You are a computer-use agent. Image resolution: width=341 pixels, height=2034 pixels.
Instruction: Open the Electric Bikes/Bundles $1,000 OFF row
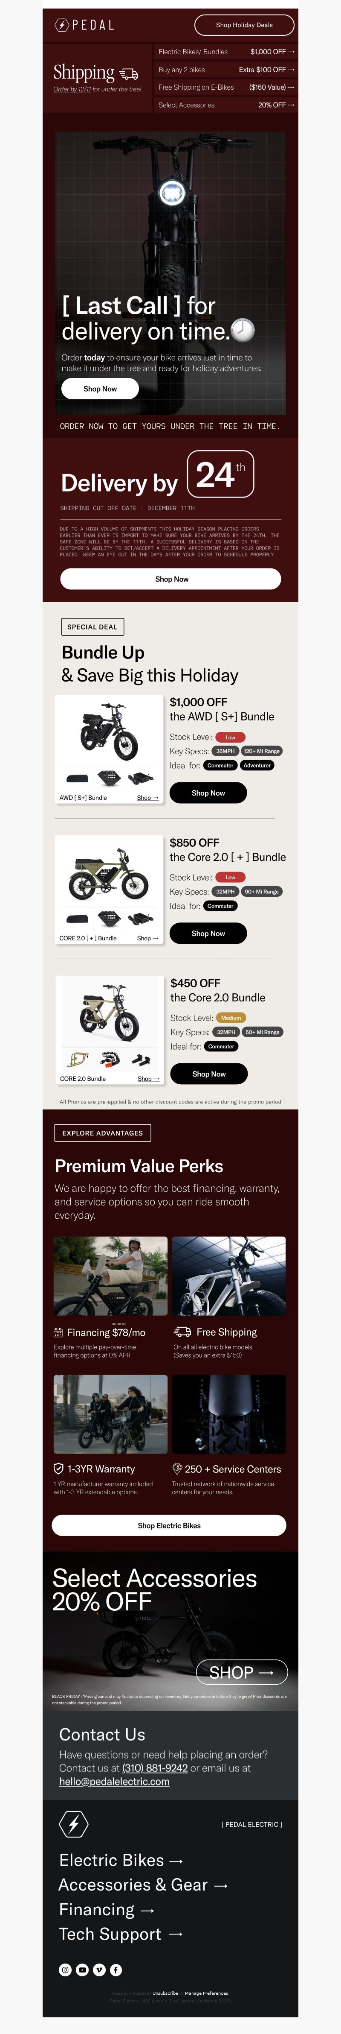[226, 51]
